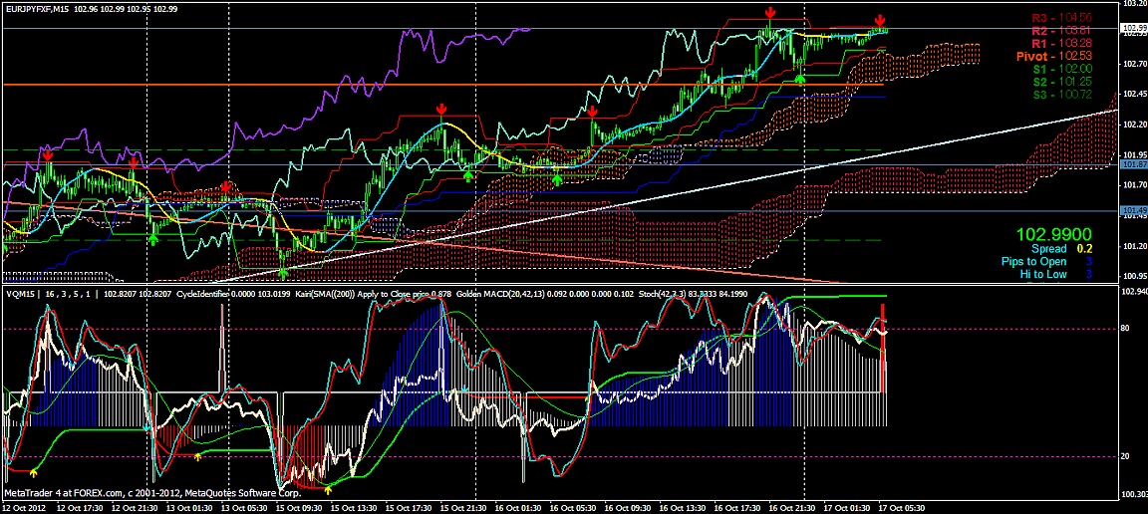Viewport: 1148px width, 514px height.
Task: Click the 102.45 price axis label
Action: (x=1133, y=94)
